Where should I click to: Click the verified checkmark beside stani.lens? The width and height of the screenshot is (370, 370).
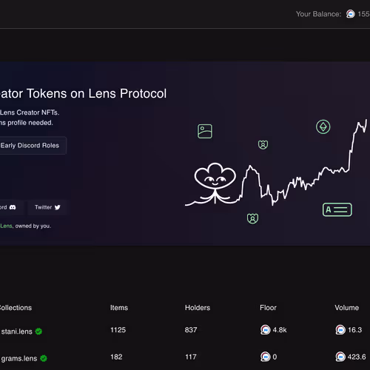click(x=38, y=332)
